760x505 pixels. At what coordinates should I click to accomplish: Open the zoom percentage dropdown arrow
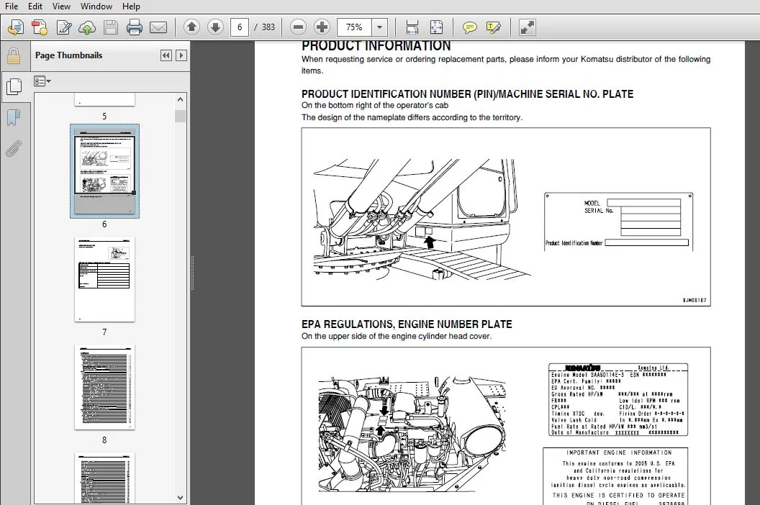click(379, 27)
